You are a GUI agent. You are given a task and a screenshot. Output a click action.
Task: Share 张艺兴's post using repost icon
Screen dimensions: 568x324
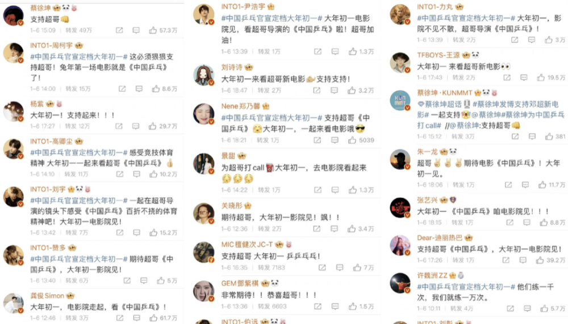[509, 223]
